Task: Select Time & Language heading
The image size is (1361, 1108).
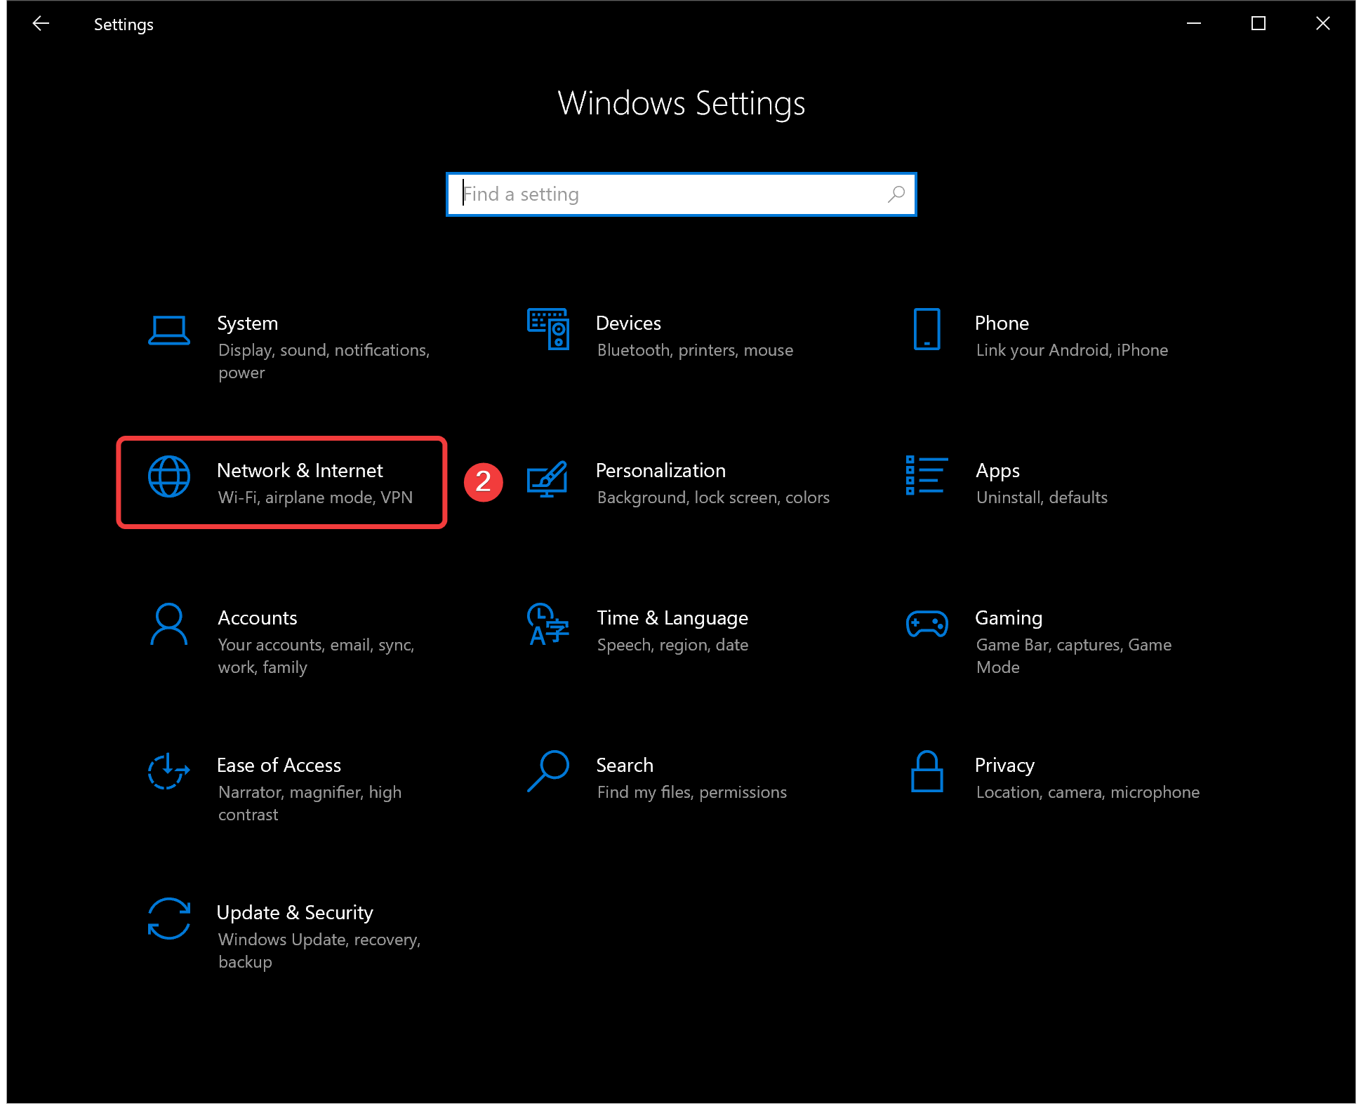Action: coord(672,619)
